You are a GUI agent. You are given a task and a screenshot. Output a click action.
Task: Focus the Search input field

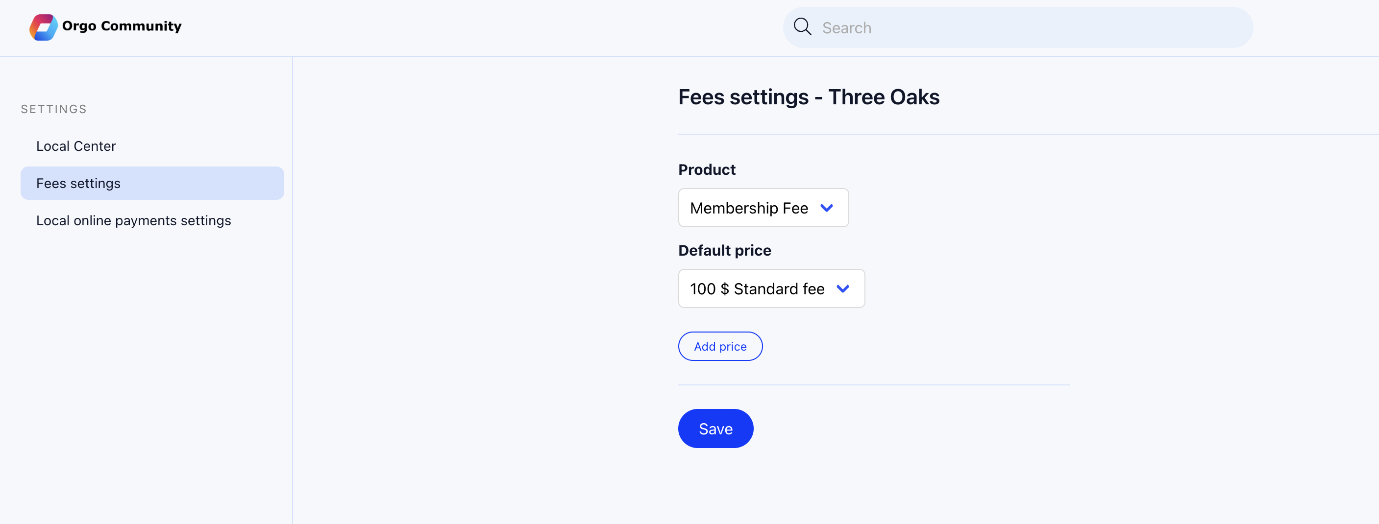coord(1018,27)
